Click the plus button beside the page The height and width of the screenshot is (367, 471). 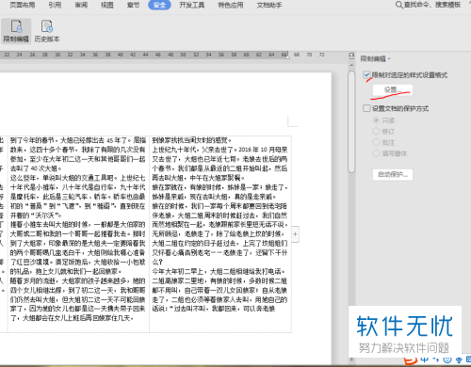coord(295,234)
